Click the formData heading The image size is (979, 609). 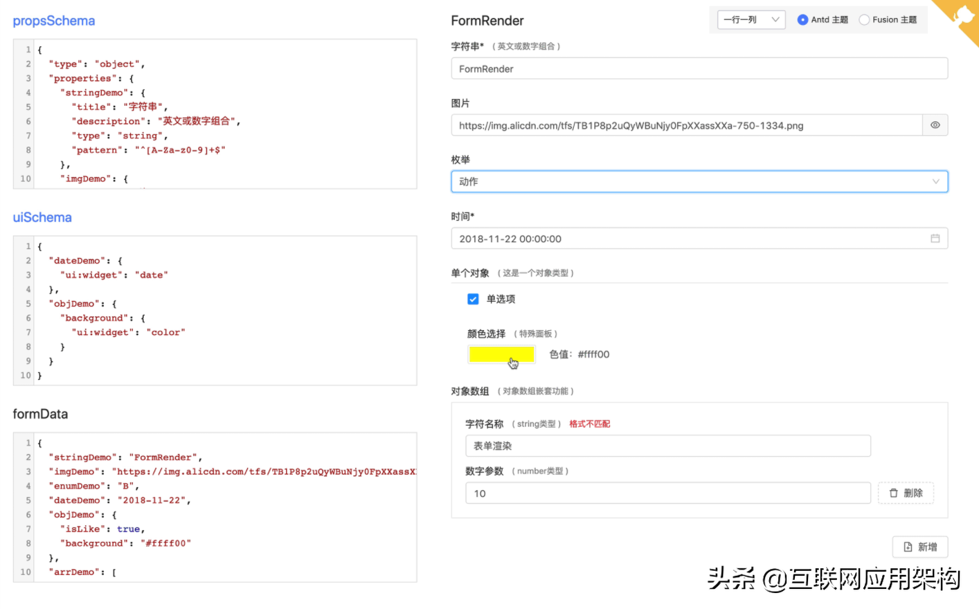point(40,414)
